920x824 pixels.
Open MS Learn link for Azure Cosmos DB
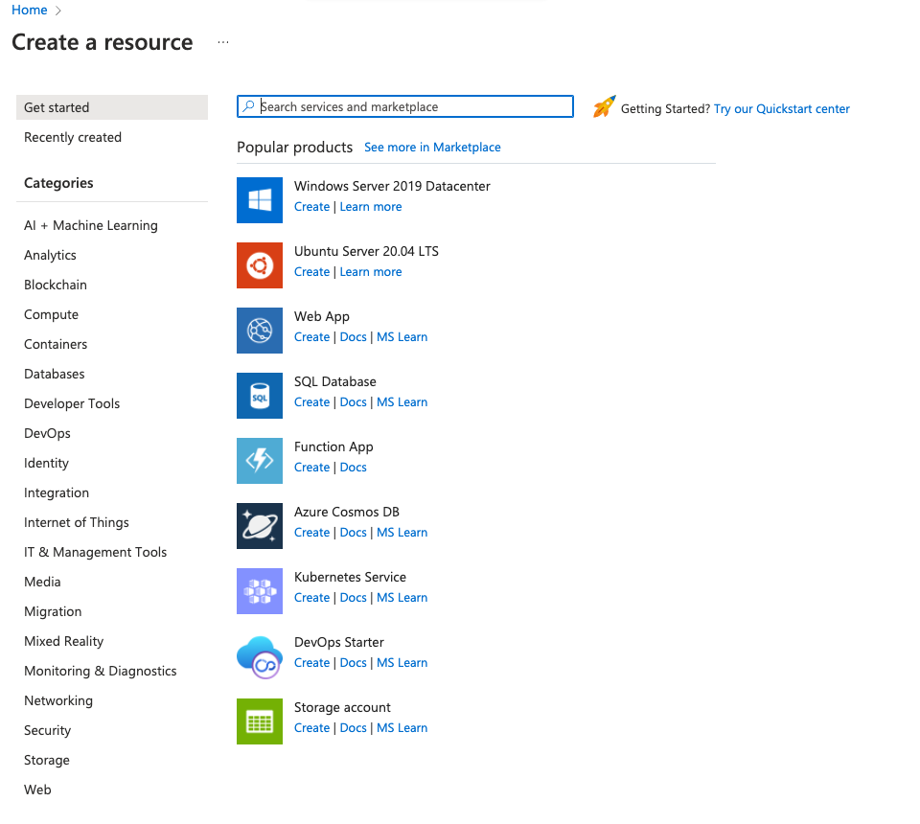pos(402,533)
